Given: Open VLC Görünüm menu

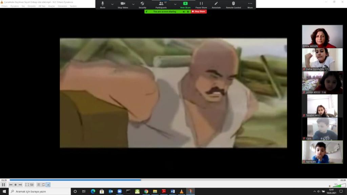Looking at the screenshot, I should pos(62,6).
